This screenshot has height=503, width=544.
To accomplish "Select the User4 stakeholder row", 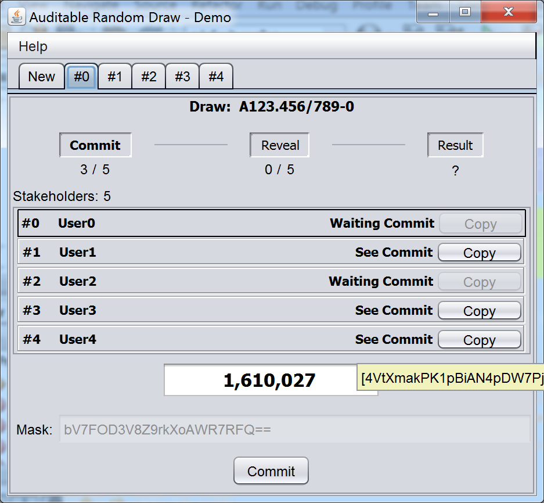I will coord(271,339).
